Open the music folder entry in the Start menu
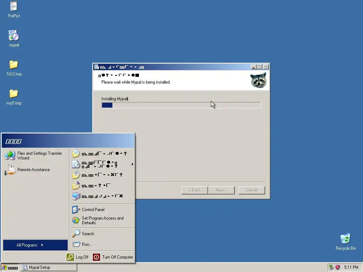Screen dimensions: 363x272 (x=102, y=186)
